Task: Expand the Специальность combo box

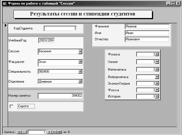Action: 80,72
